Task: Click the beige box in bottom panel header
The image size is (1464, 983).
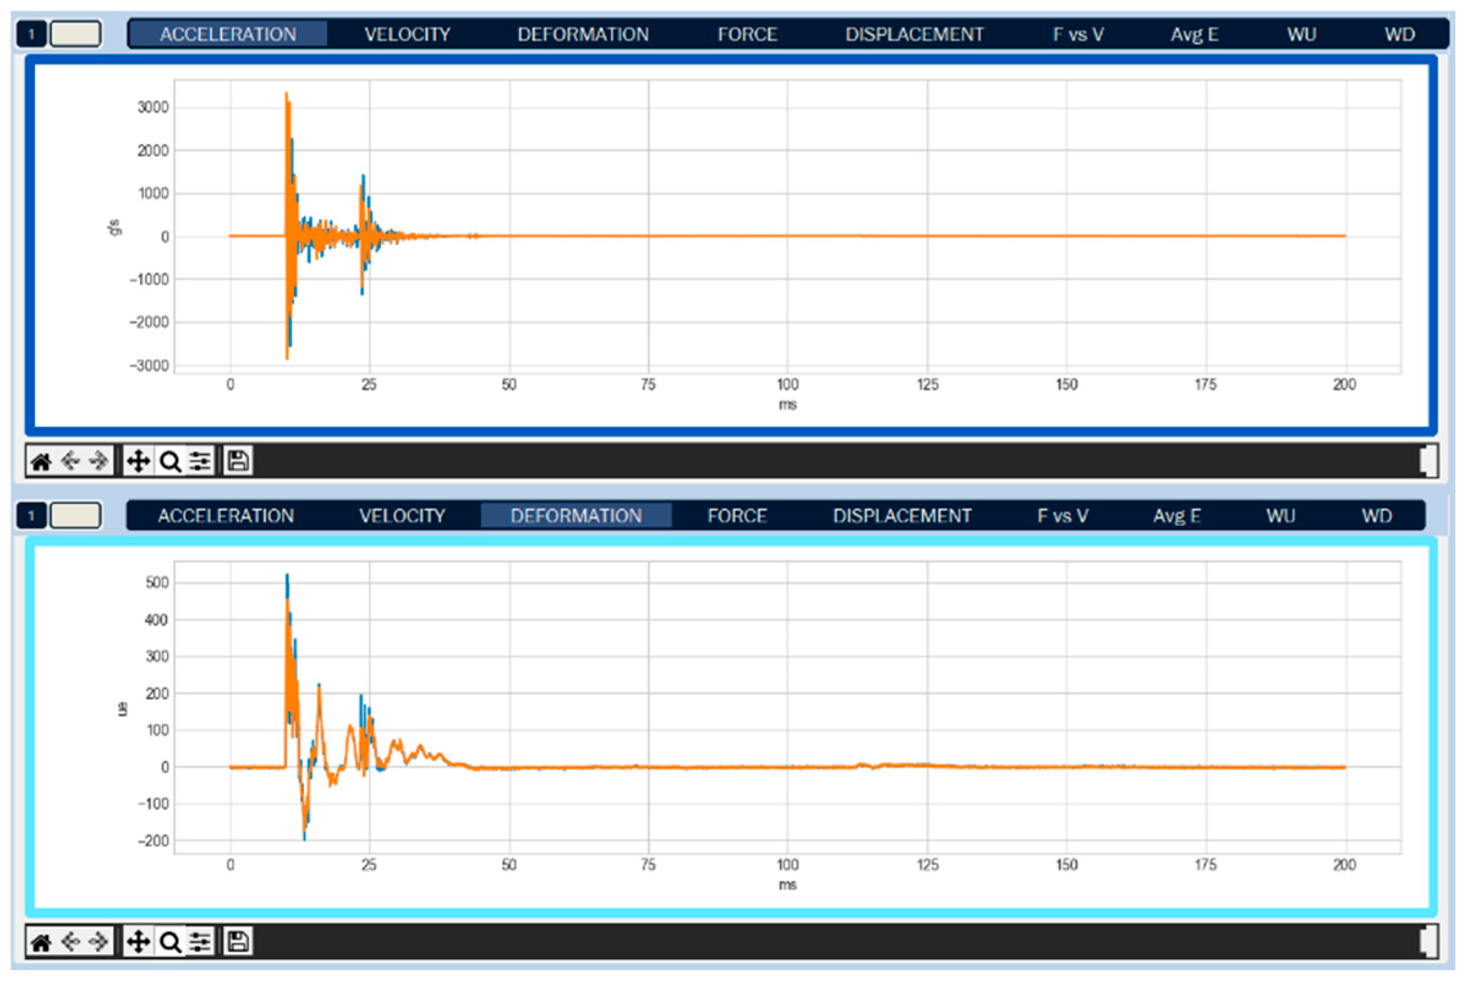Action: coord(75,516)
